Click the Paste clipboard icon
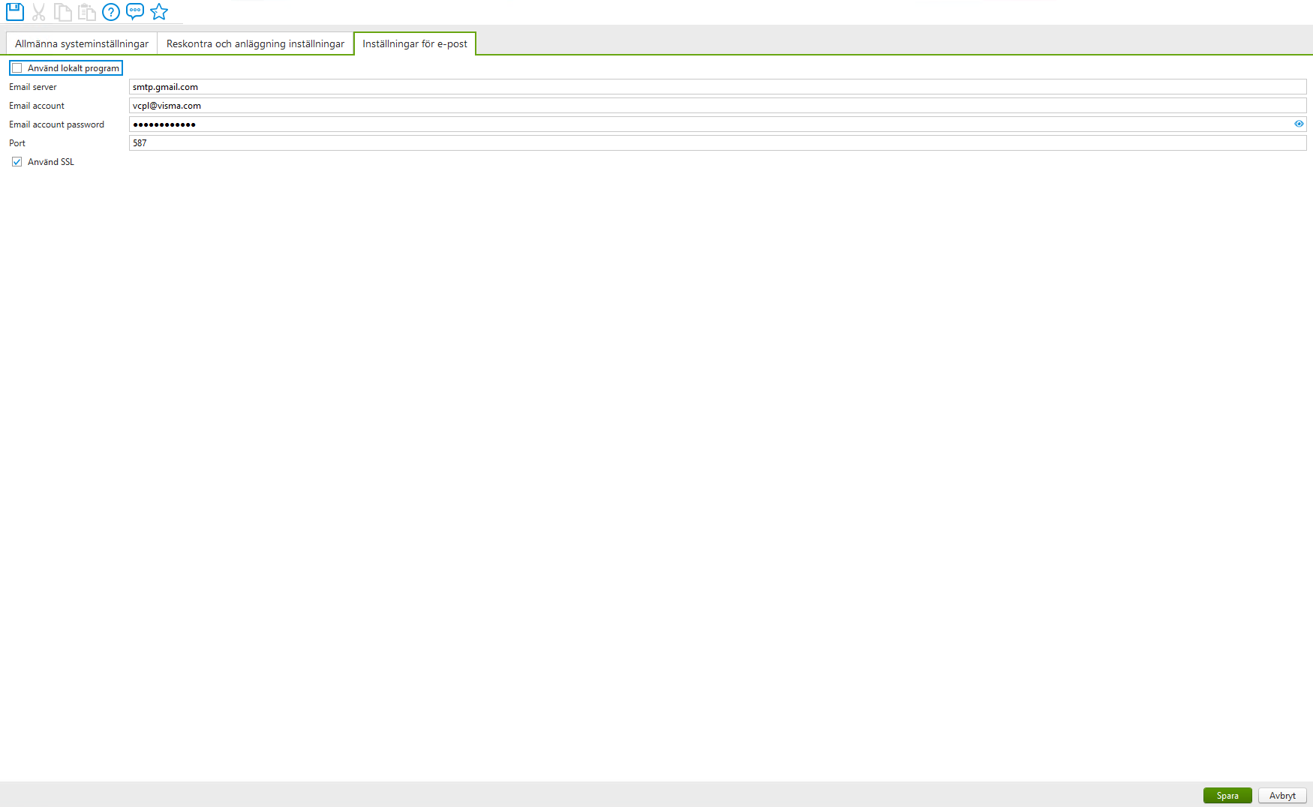The image size is (1313, 807). [x=87, y=11]
